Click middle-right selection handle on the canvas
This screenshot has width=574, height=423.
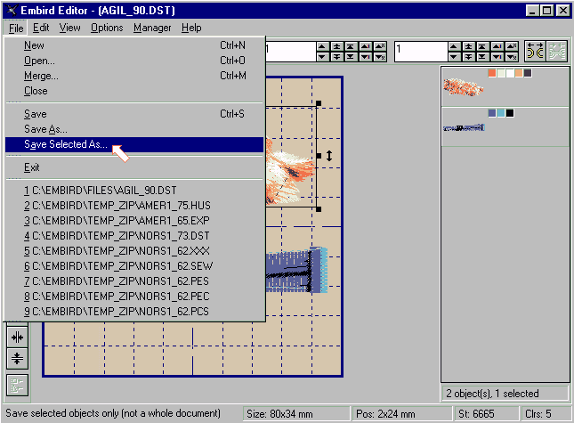[x=319, y=156]
